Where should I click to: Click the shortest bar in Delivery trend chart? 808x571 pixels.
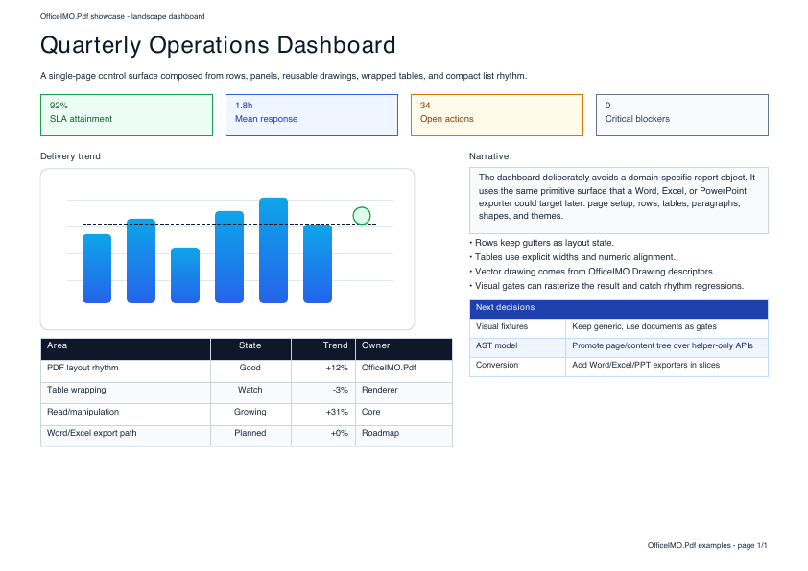click(185, 275)
